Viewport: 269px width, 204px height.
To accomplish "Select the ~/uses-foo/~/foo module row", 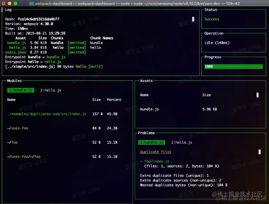I will (63, 156).
